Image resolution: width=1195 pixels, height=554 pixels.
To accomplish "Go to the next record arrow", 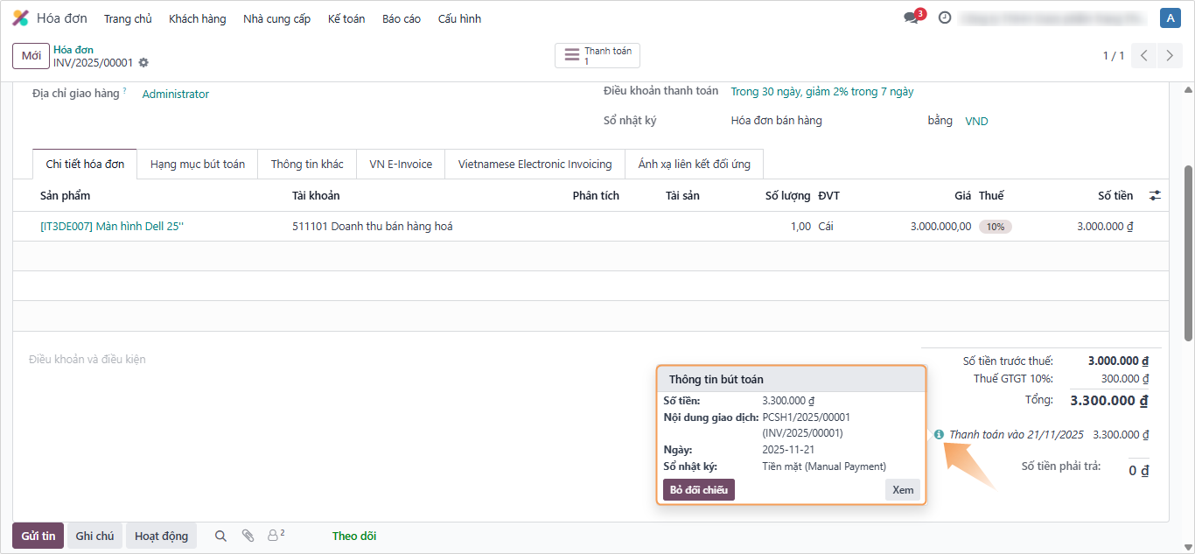I will 1170,56.
